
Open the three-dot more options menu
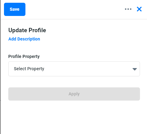click(128, 9)
